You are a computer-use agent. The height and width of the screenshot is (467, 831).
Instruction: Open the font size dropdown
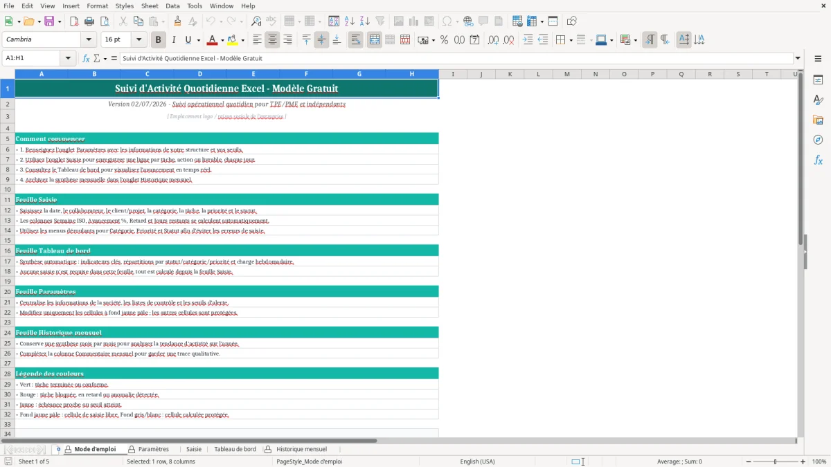pyautogui.click(x=139, y=40)
